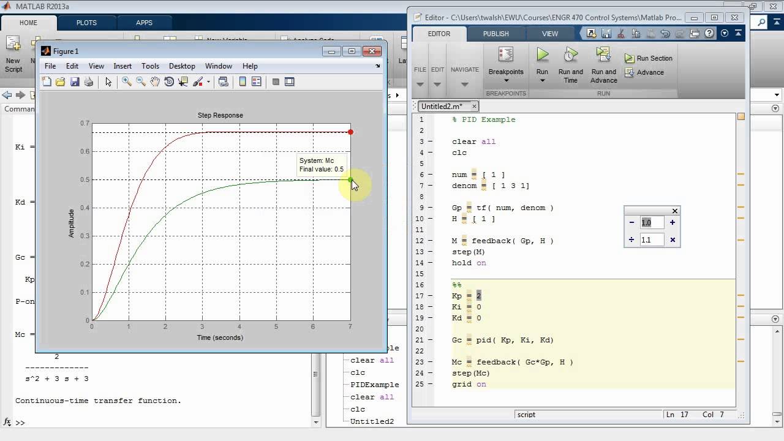The image size is (784, 441).
Task: Click the red final value marker on plot
Action: coord(350,132)
